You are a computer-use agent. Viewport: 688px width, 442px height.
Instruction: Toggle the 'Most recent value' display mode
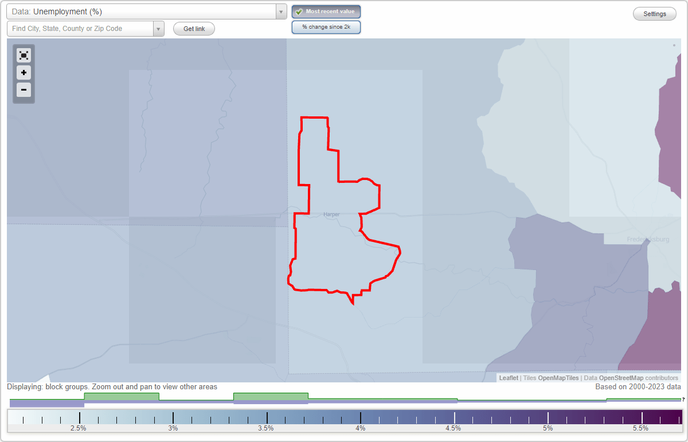point(326,11)
